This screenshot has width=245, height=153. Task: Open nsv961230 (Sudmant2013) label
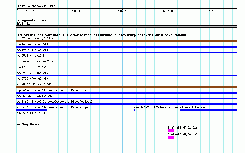click(36, 96)
